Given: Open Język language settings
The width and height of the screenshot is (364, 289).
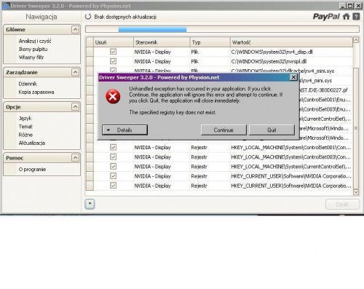Looking at the screenshot, I should click(x=25, y=119).
